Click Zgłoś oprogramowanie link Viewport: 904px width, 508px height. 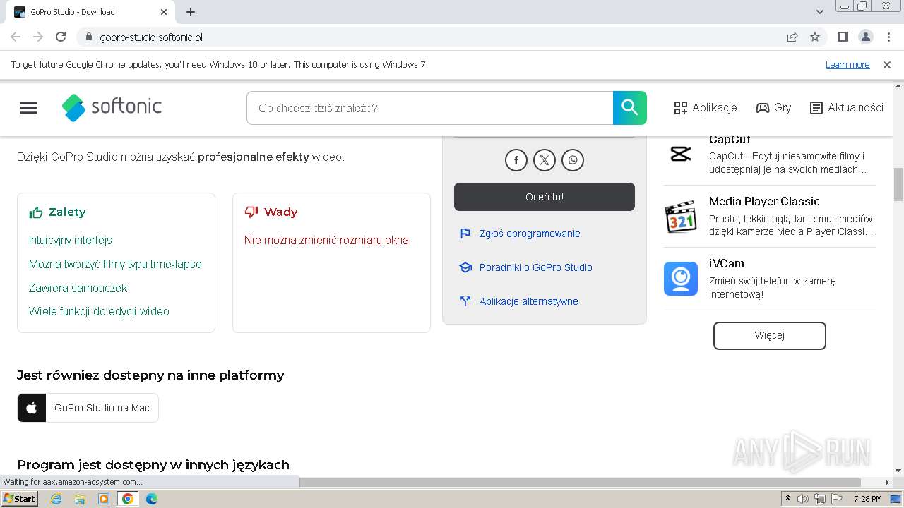pos(530,234)
